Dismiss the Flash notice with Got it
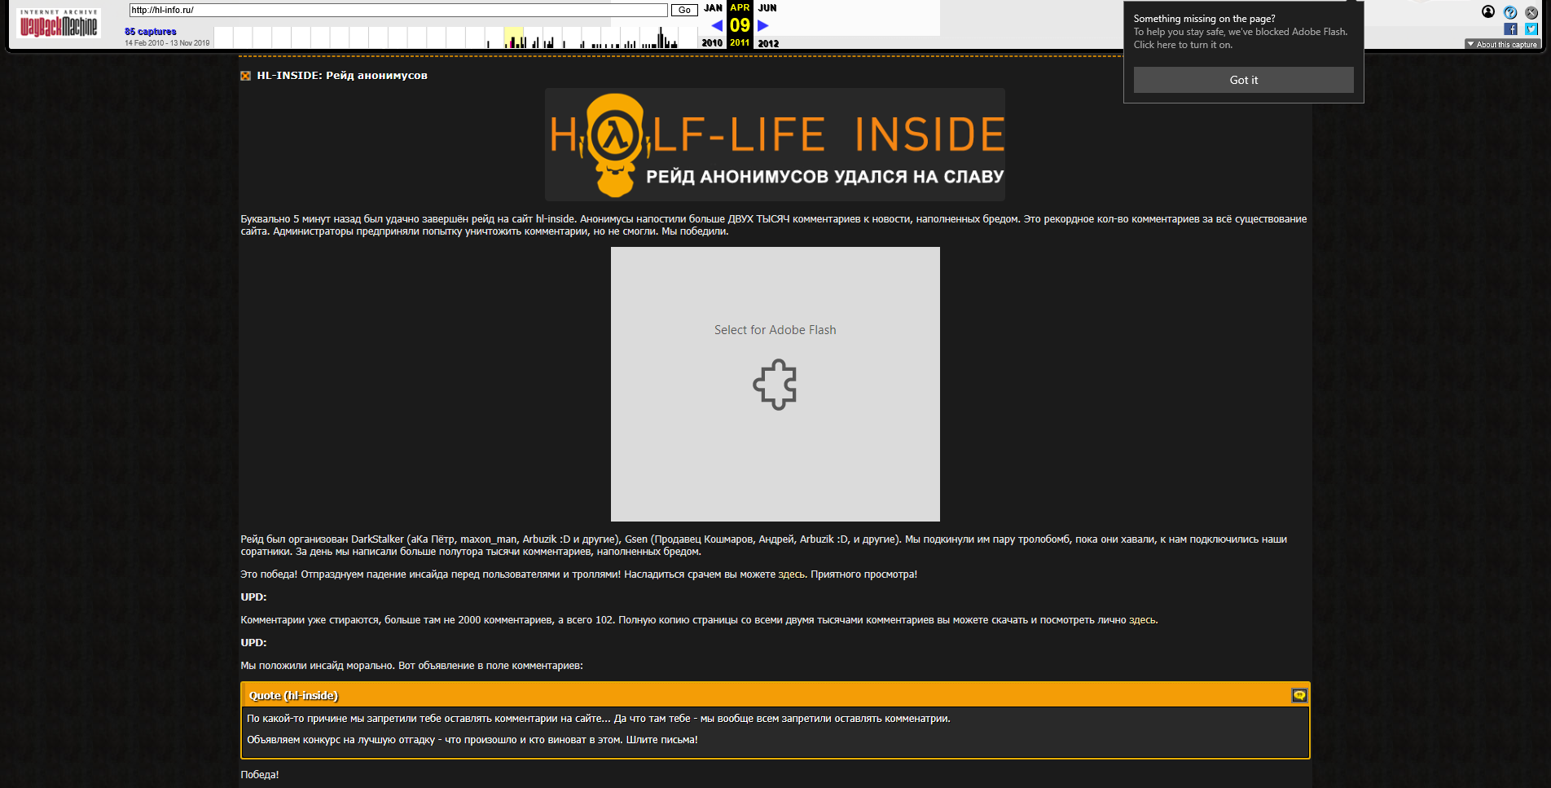 point(1243,80)
